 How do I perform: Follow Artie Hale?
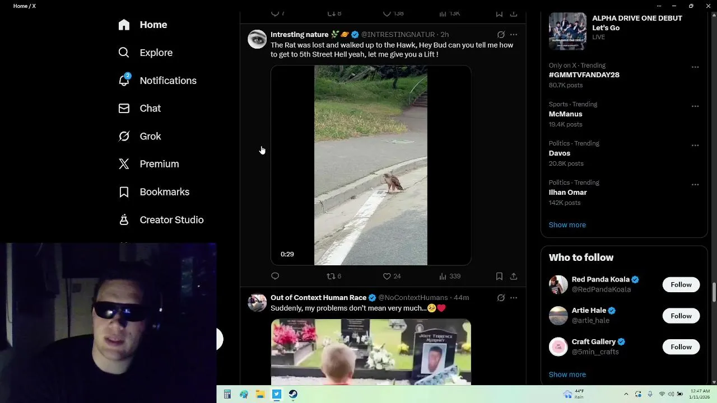coord(681,316)
